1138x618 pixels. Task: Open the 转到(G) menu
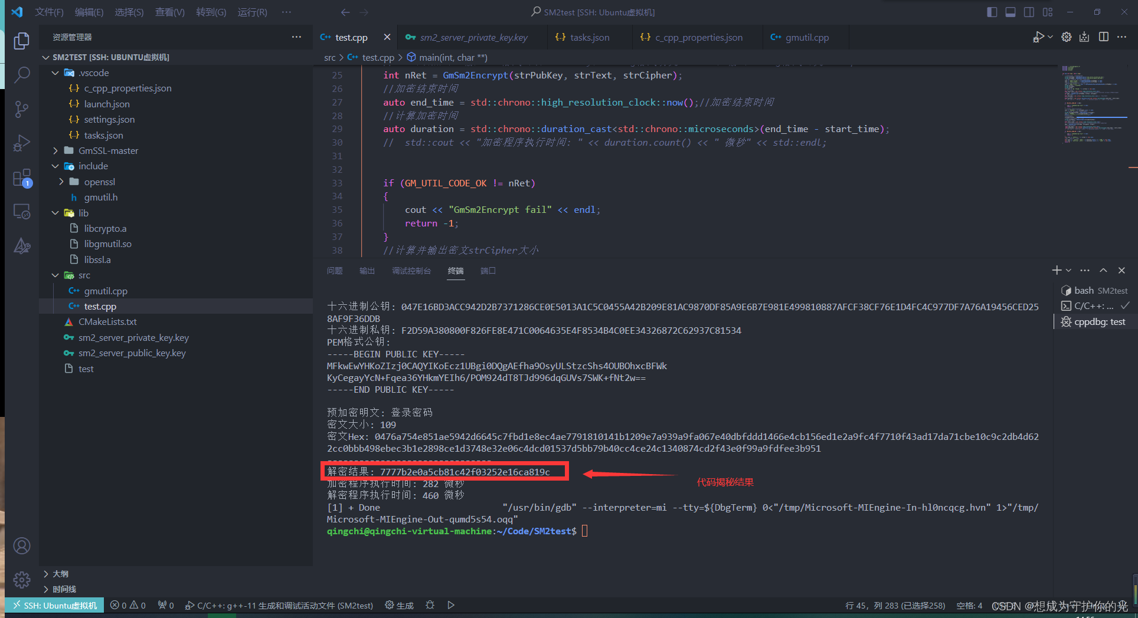(211, 12)
